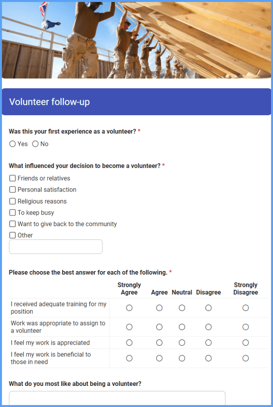Click the construction photo at the top
273x407 pixels.
[136, 40]
